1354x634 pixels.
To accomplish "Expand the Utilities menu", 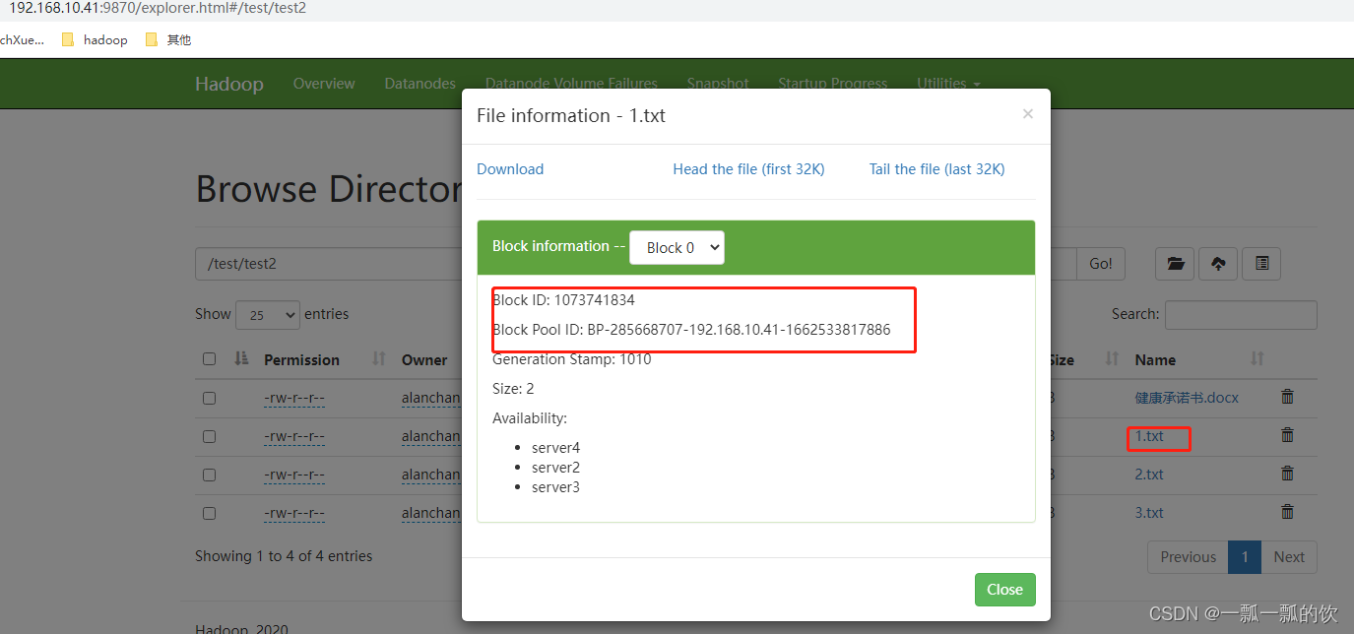I will coord(948,84).
